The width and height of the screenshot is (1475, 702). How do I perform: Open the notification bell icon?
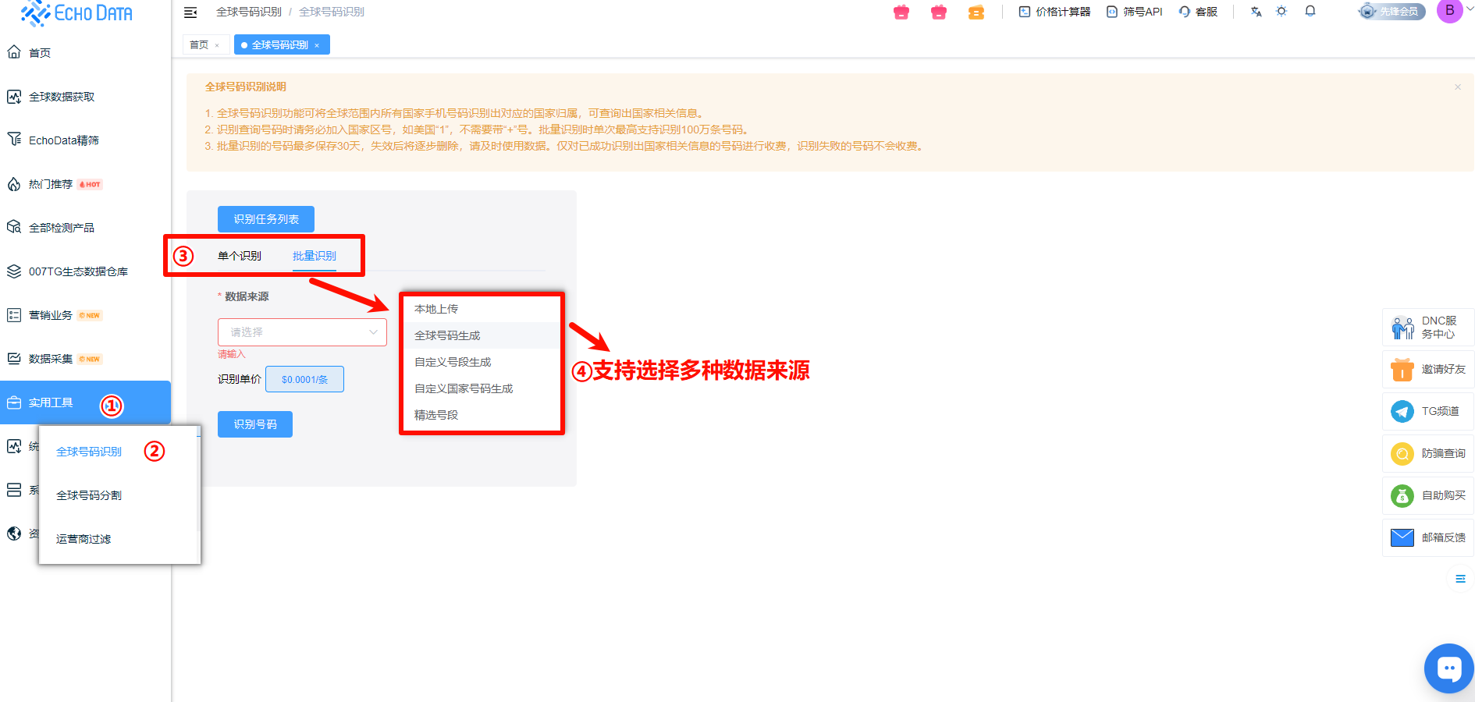pyautogui.click(x=1310, y=12)
